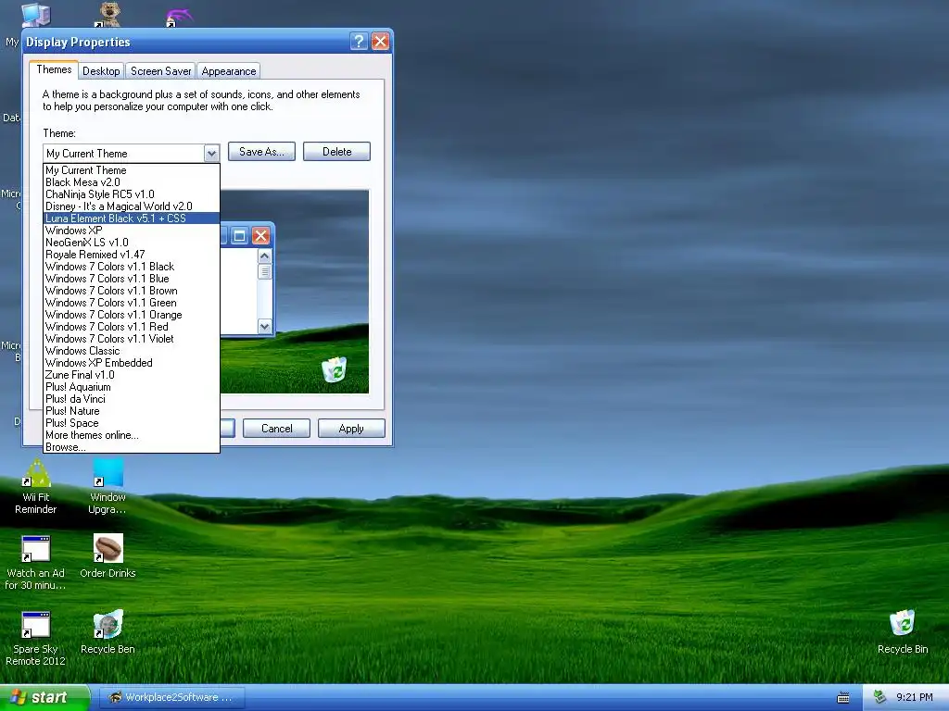The height and width of the screenshot is (711, 949).
Task: Click the Save As... button
Action: click(261, 152)
